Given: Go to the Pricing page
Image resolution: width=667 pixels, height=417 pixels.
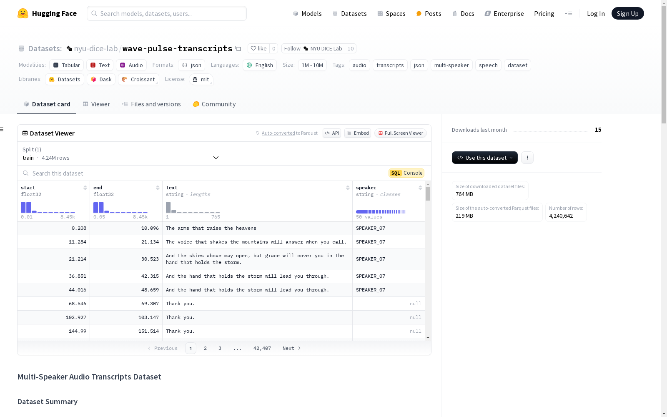Looking at the screenshot, I should 544,13.
